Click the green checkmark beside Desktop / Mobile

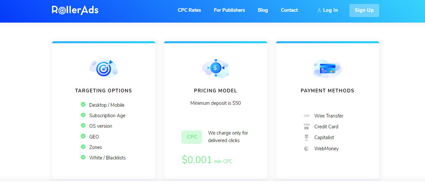(x=83, y=104)
